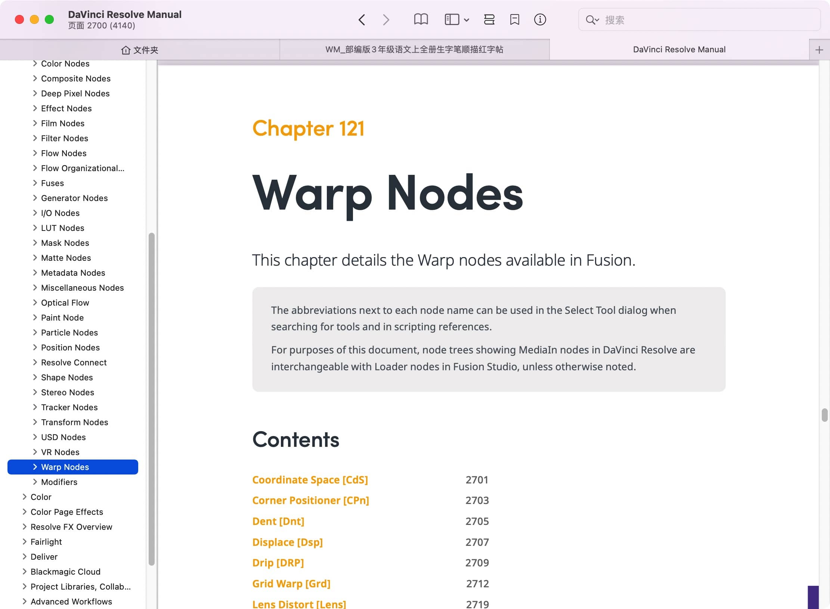Open sidebar view options dropdown arrow
The image size is (830, 609).
pyautogui.click(x=467, y=20)
